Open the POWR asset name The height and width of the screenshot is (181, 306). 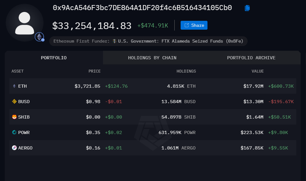tap(24, 132)
